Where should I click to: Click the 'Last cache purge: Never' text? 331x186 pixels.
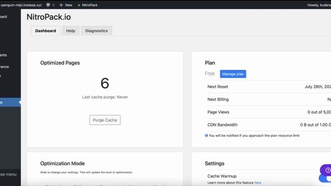[x=105, y=97]
